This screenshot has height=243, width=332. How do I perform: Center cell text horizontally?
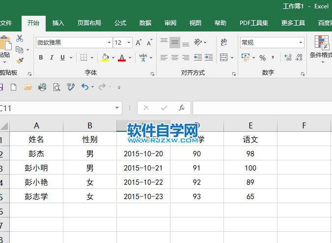[x=175, y=58]
